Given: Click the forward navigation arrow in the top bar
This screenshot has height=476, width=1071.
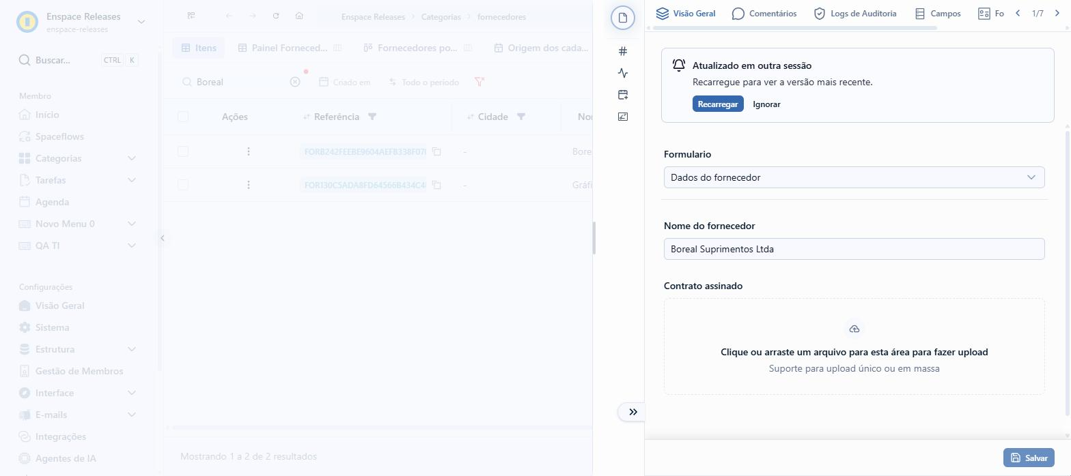Looking at the screenshot, I should [x=253, y=16].
